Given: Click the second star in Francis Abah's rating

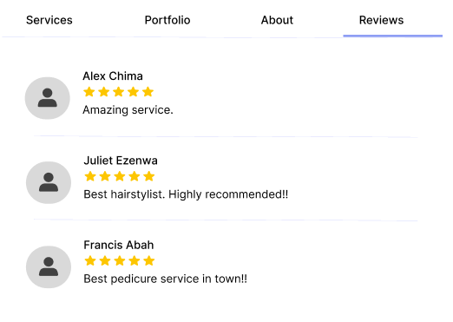Looking at the screenshot, I should tap(105, 260).
